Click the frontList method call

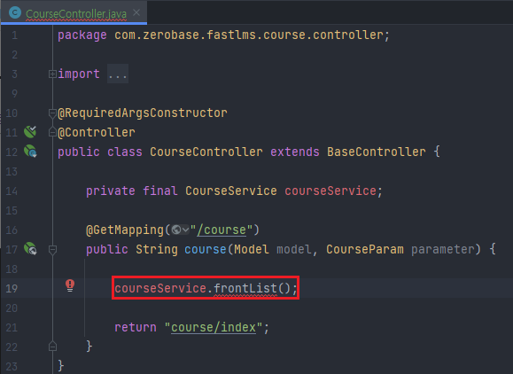click(245, 289)
